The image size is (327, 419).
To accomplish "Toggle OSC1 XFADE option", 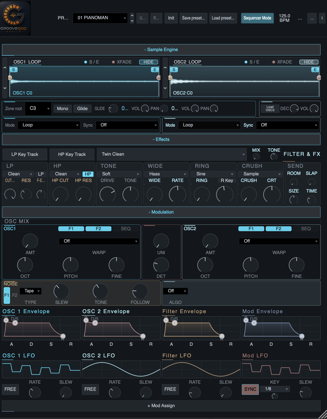I will pos(122,62).
